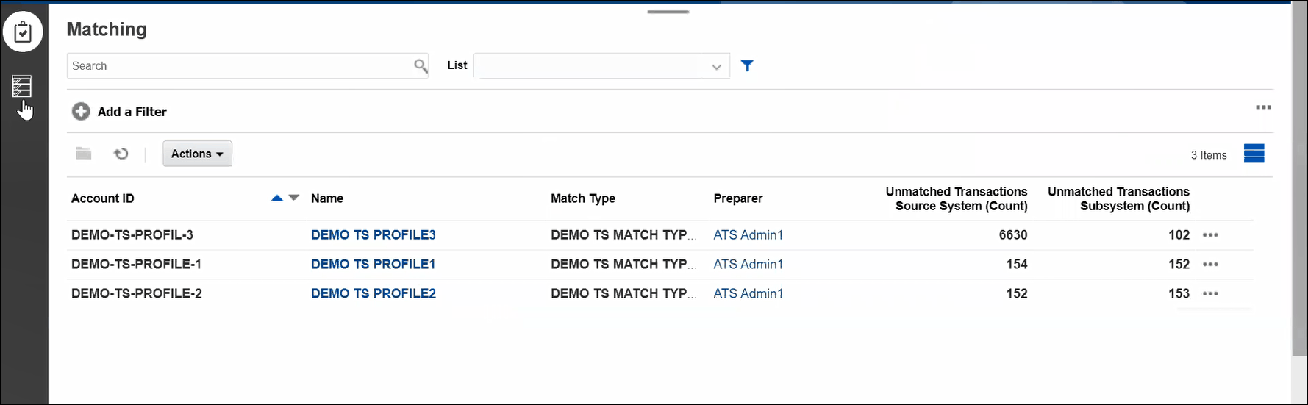Open ellipsis menu for DEMO-TS-PROFILE-2 row
The height and width of the screenshot is (405, 1308).
click(1210, 294)
